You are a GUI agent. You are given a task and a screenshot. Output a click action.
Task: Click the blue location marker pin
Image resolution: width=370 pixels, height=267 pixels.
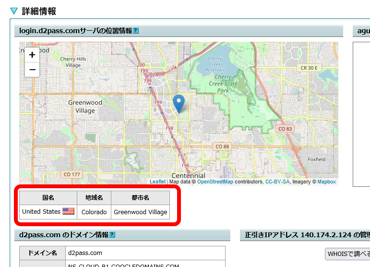(179, 103)
